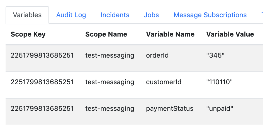Click the Scope Name column header

[x=106, y=34]
